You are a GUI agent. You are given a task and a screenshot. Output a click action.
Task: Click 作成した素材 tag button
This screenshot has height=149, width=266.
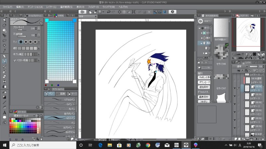tap(204, 77)
